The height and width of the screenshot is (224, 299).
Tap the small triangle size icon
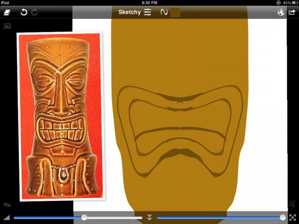point(7,217)
